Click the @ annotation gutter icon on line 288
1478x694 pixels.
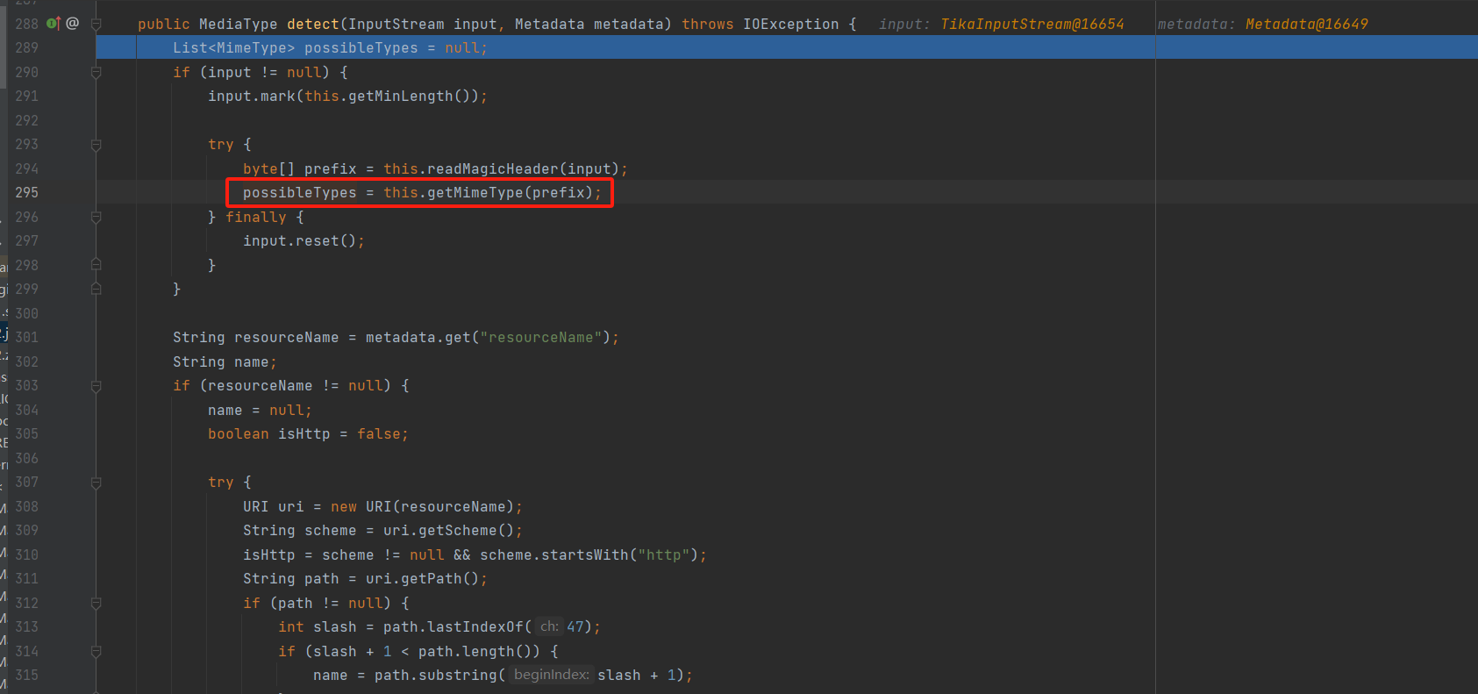(73, 24)
